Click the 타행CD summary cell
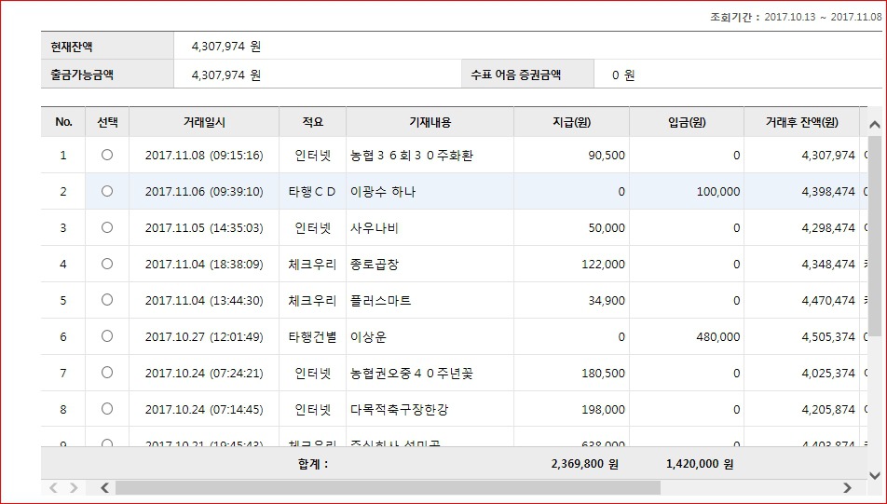The height and width of the screenshot is (504, 887). (x=312, y=192)
